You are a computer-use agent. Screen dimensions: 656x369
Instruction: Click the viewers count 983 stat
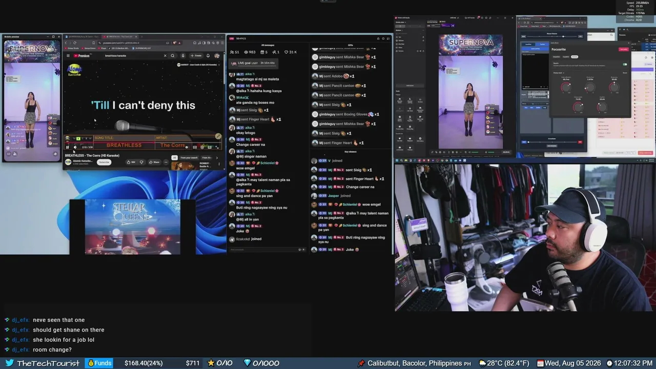(250, 52)
